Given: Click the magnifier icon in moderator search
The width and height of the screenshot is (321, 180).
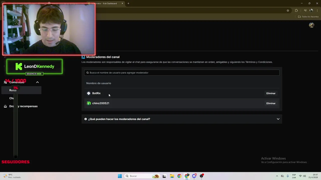Looking at the screenshot, I should 88,73.
